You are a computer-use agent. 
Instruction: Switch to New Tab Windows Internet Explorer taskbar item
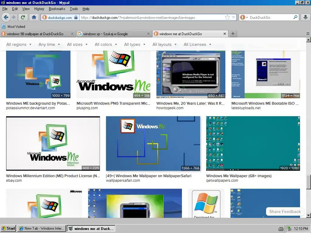pyautogui.click(x=42, y=228)
